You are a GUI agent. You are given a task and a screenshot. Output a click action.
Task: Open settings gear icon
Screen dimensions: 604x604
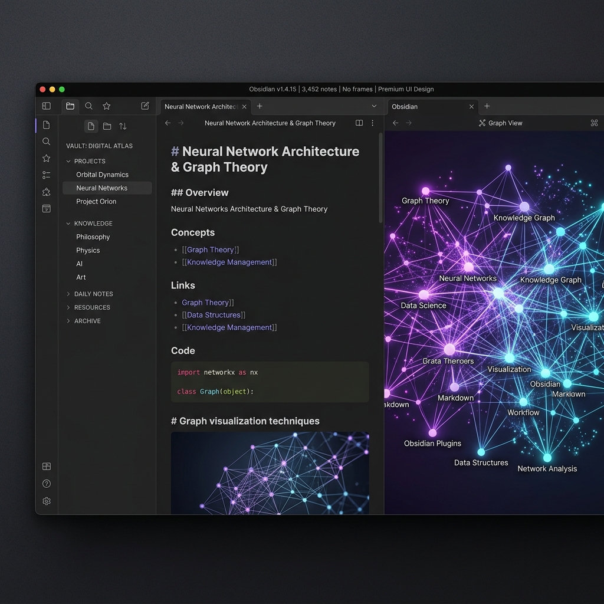46,501
